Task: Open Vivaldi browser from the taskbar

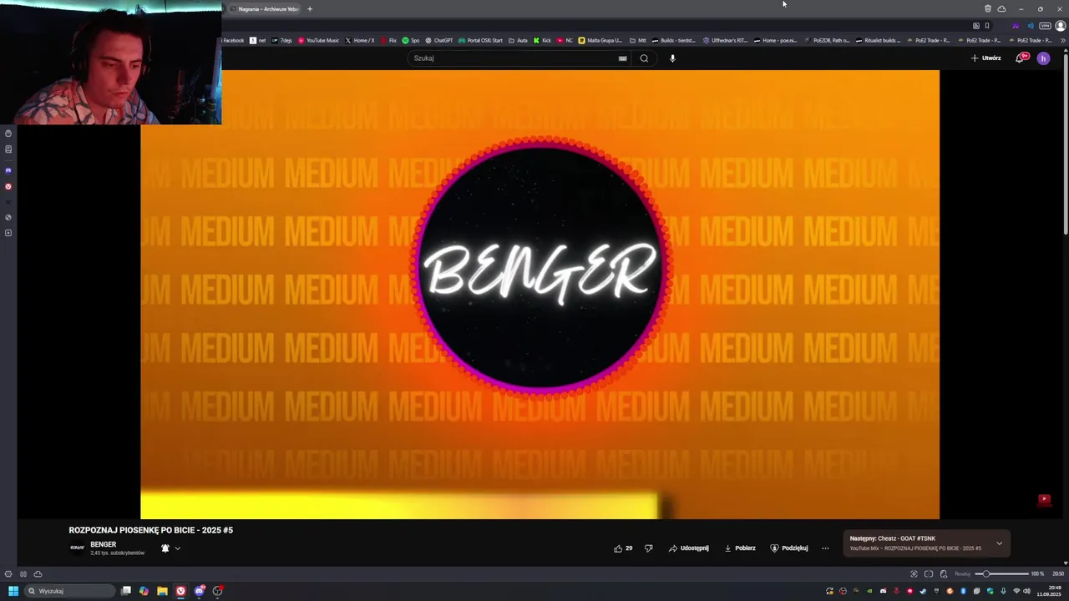Action: tap(180, 591)
